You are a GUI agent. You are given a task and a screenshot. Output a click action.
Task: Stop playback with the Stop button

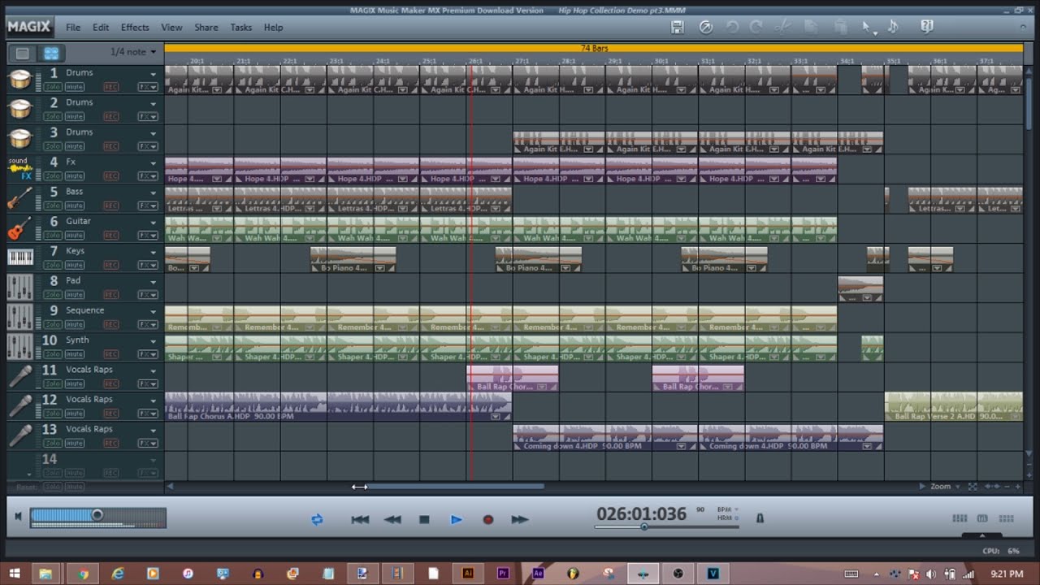pos(424,519)
